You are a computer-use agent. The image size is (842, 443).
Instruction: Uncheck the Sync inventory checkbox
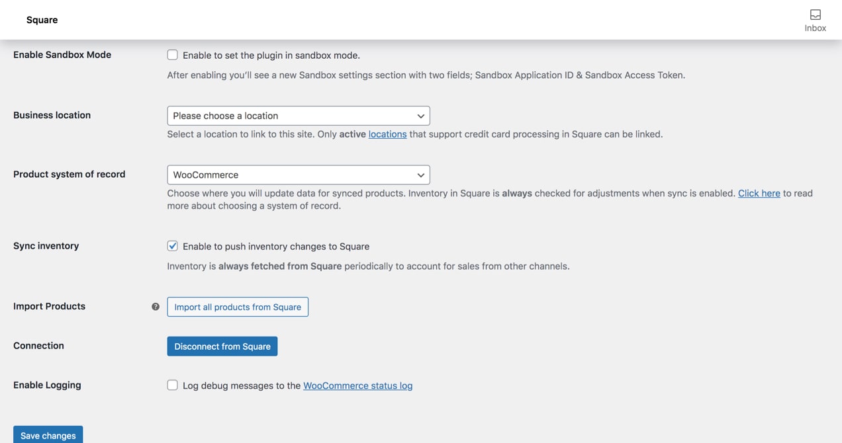(x=173, y=246)
